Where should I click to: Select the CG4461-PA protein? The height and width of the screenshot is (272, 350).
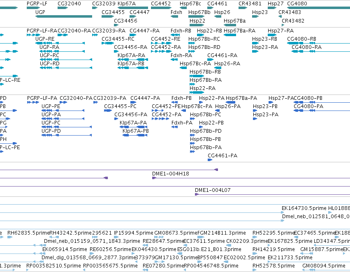[210, 160]
